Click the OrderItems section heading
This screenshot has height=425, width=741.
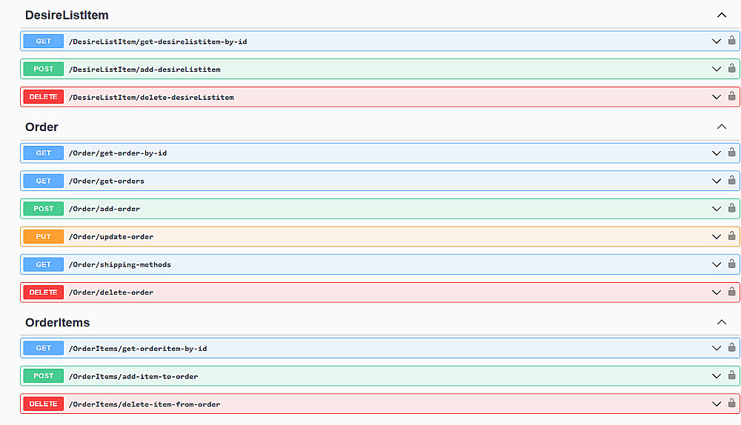pyautogui.click(x=58, y=322)
